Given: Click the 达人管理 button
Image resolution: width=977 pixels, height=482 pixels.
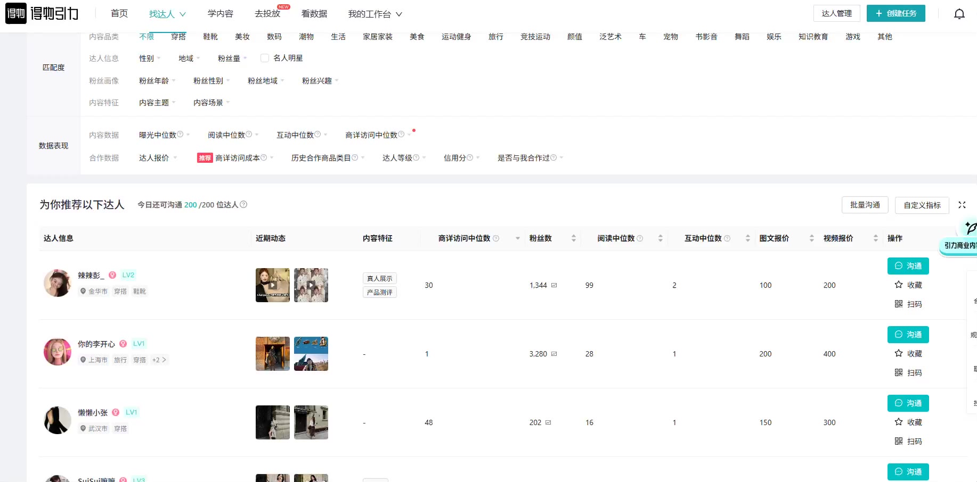Looking at the screenshot, I should 837,13.
